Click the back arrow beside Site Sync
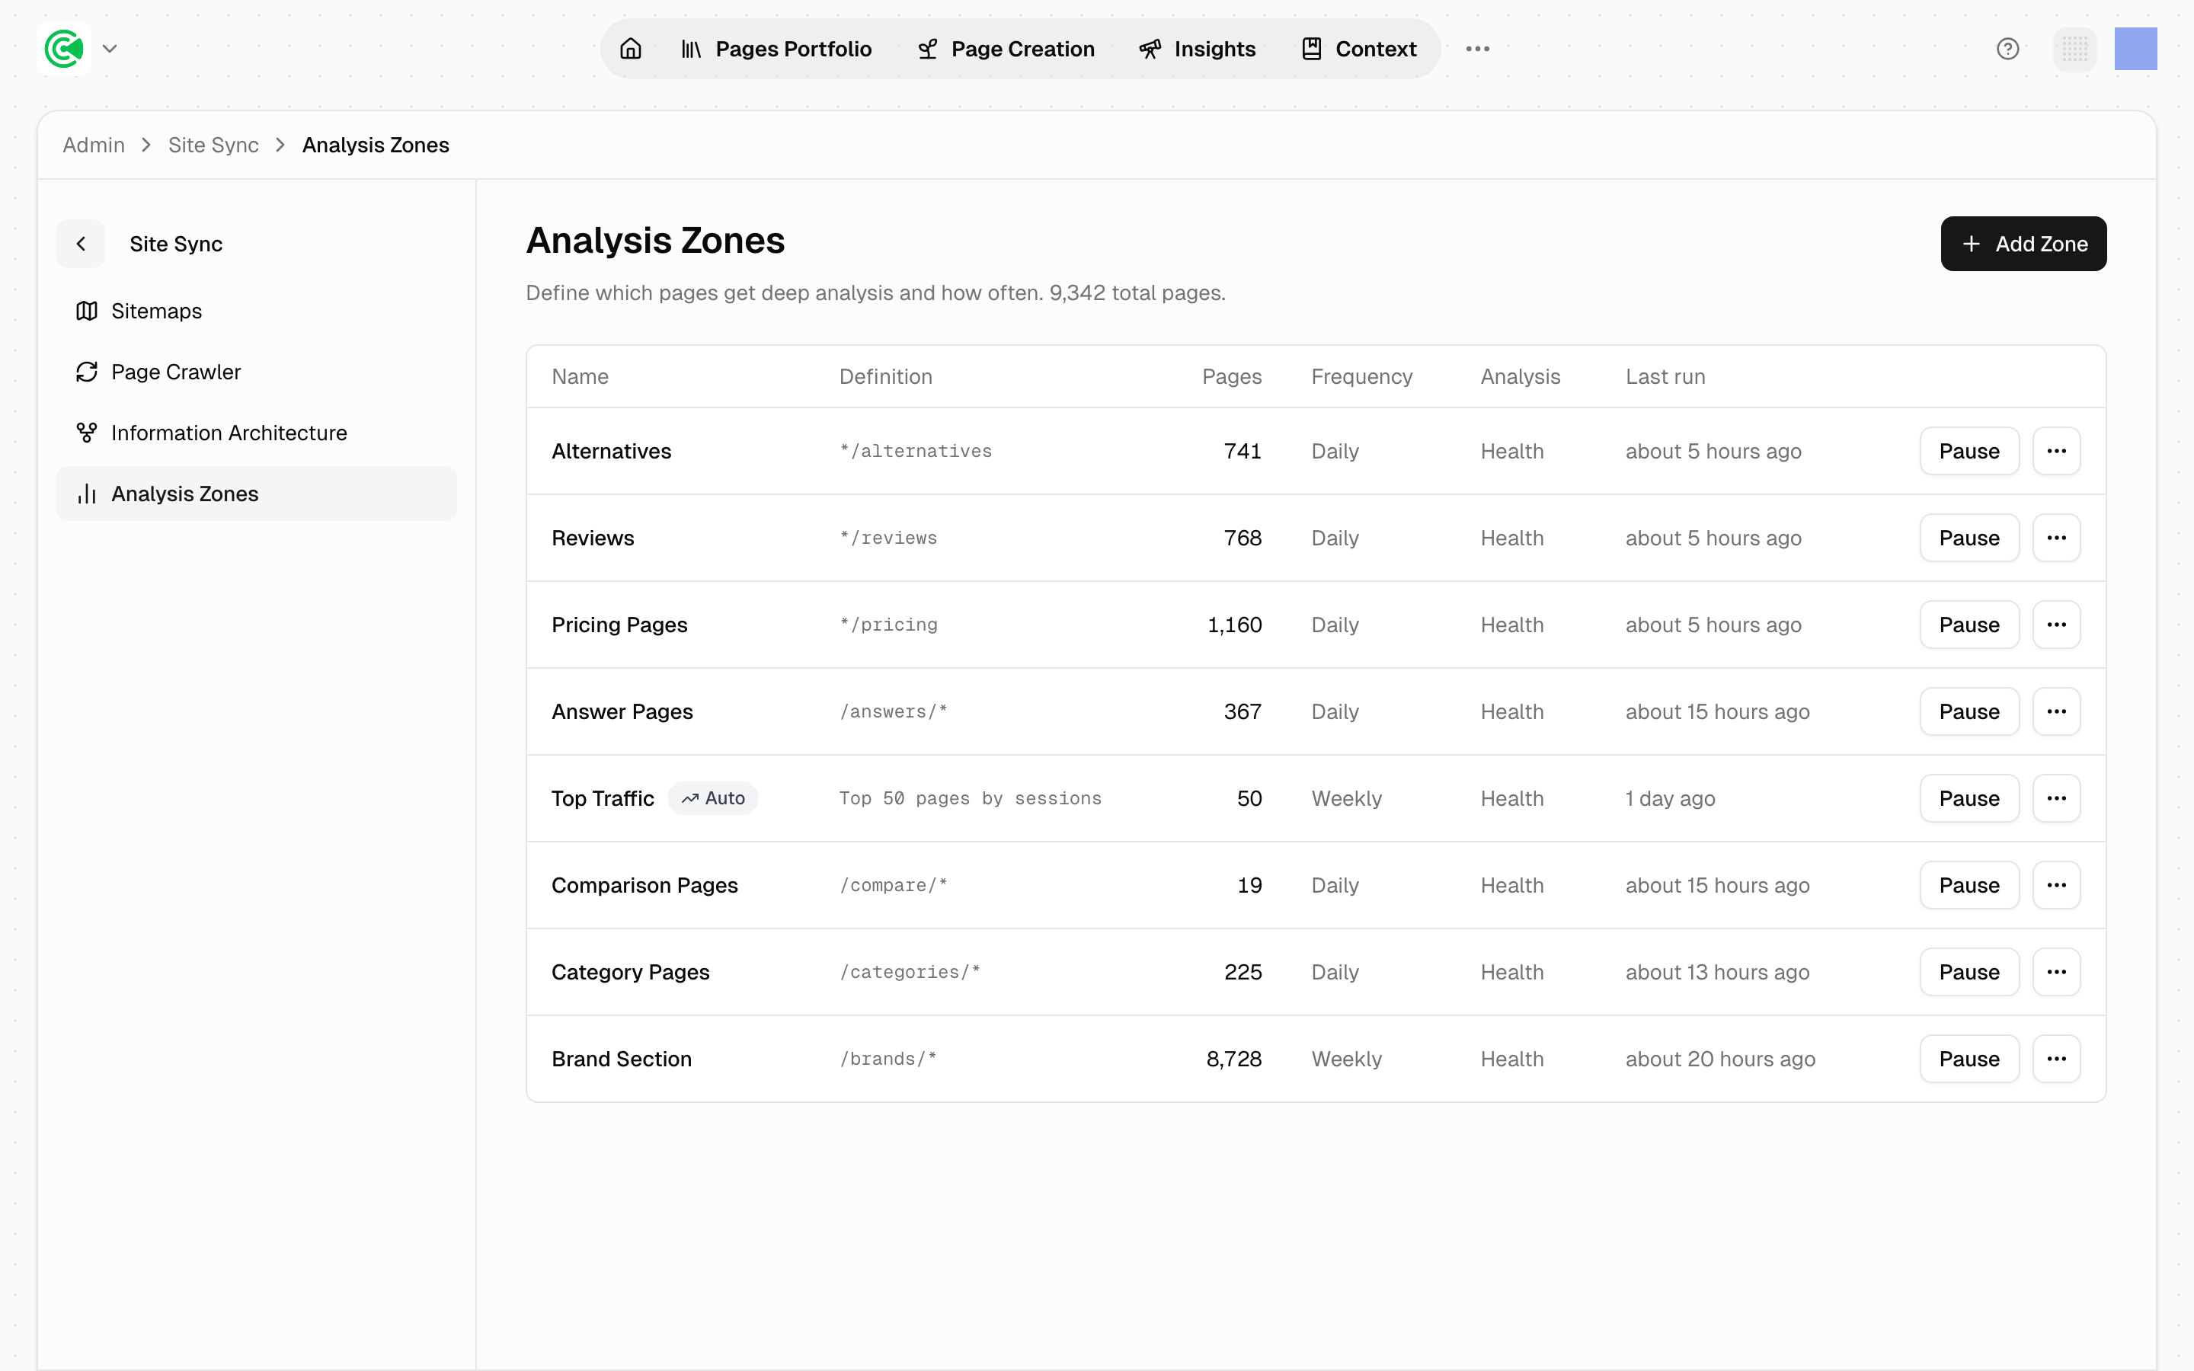The image size is (2194, 1371). (x=81, y=244)
